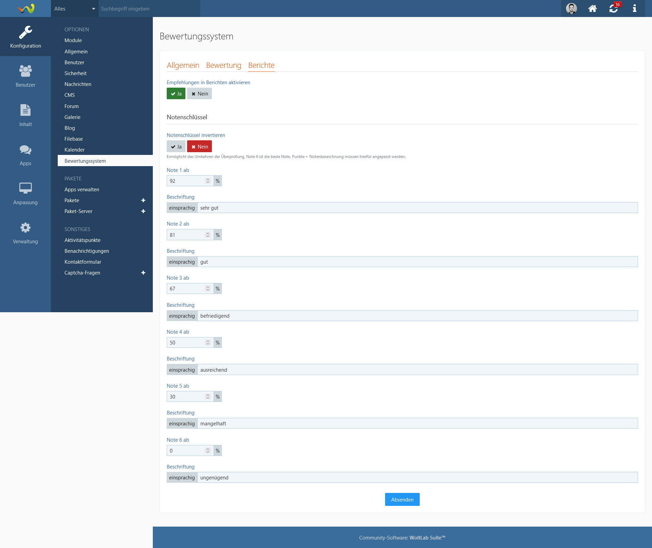652x548 pixels.
Task: Select Ja for Empfehlungen in Berichten
Action: pos(176,94)
